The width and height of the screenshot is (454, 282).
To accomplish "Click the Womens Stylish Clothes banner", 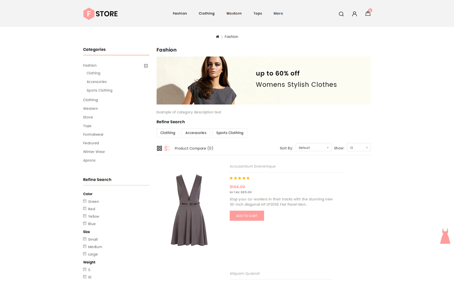I will pyautogui.click(x=263, y=80).
